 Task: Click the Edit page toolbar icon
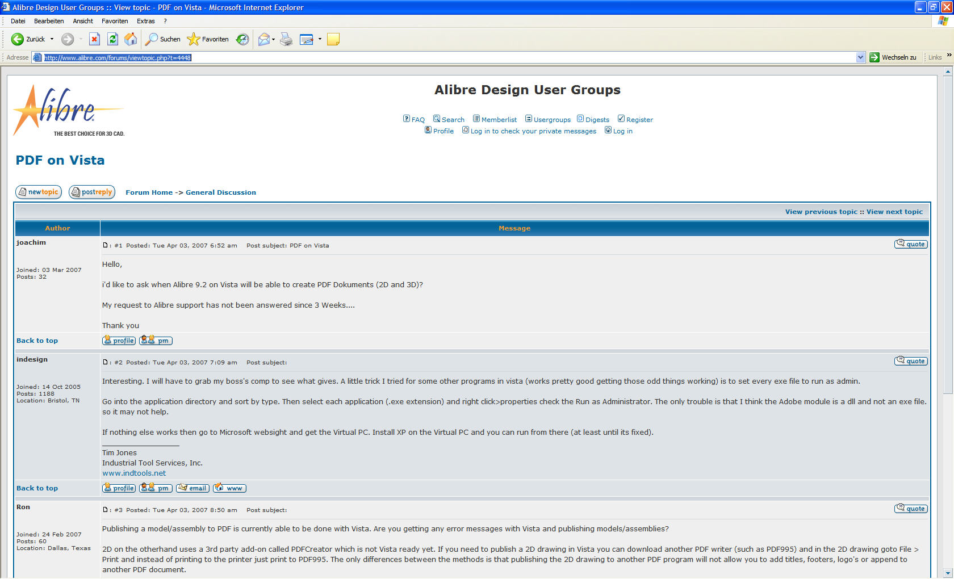tap(307, 39)
